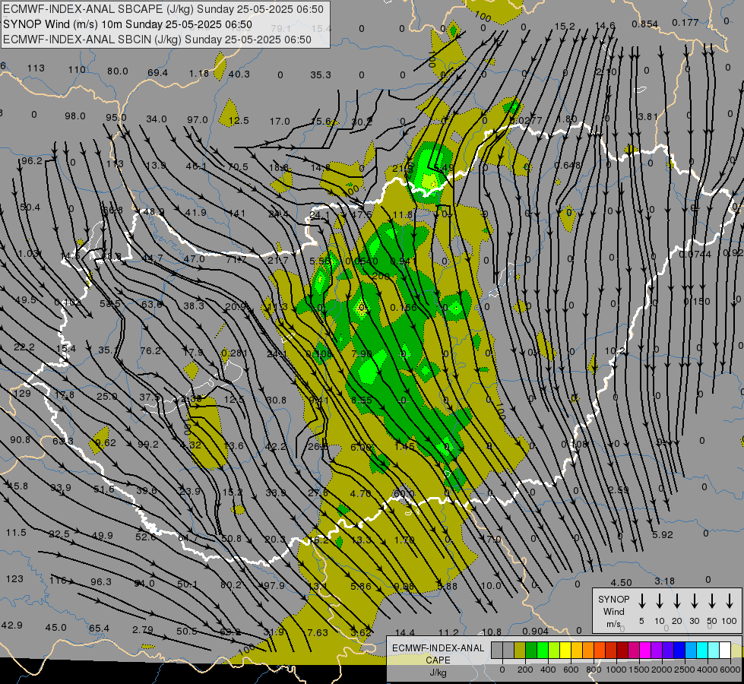Click the 20 m/s arrow in wind legend
Screen dimensions: 744x684
pos(677,601)
